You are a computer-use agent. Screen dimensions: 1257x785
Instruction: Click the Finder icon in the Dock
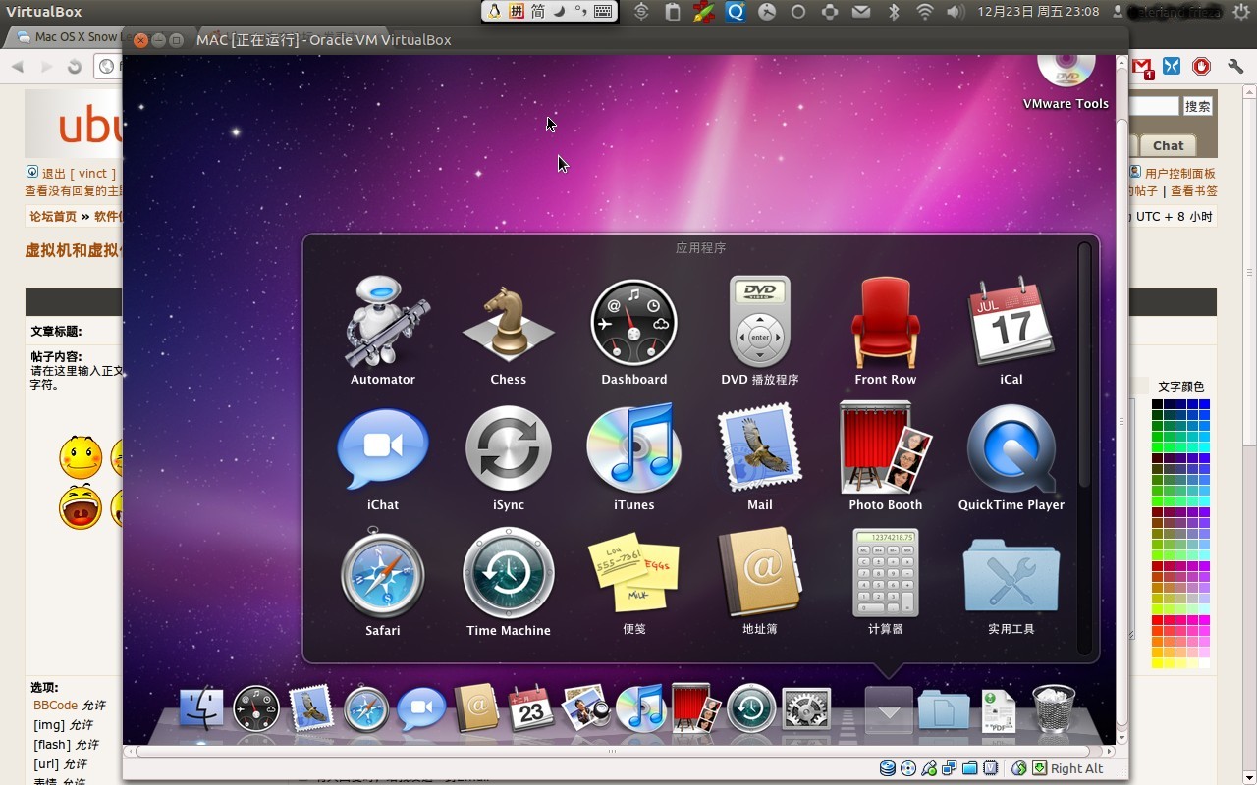202,708
